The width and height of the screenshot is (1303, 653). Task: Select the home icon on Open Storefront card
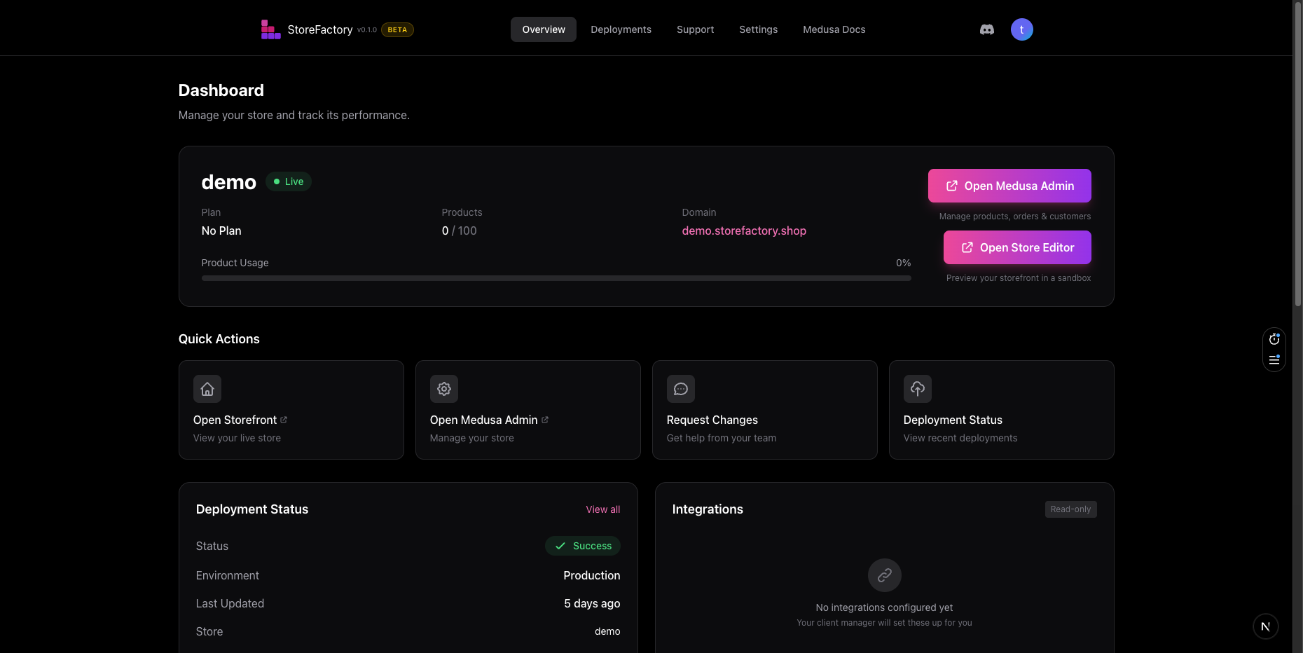pos(207,389)
